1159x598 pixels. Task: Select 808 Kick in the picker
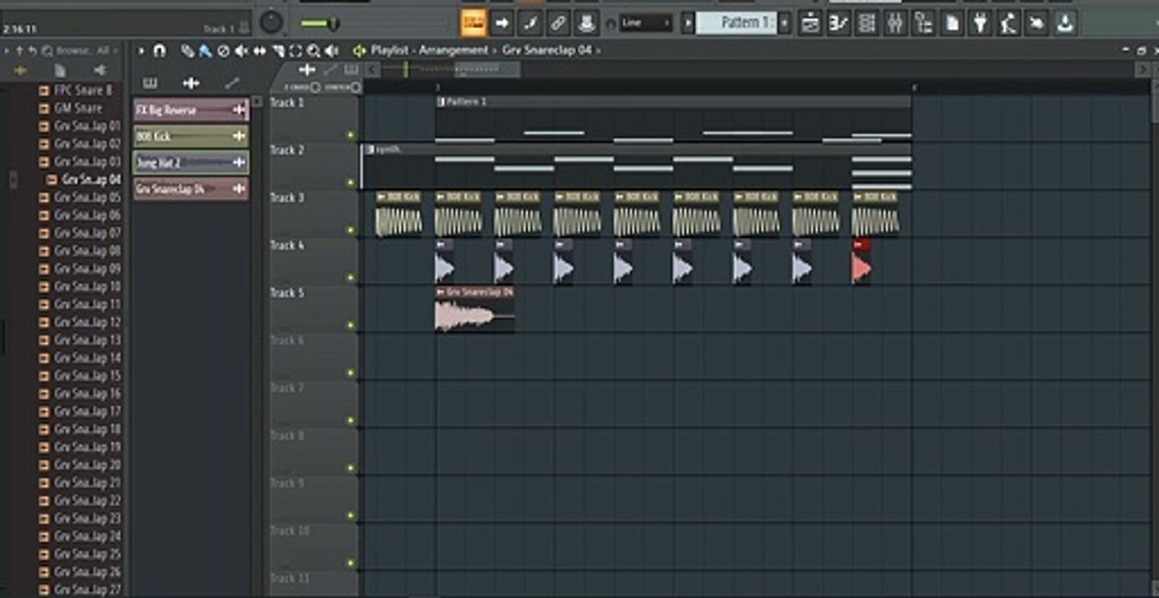tap(191, 136)
